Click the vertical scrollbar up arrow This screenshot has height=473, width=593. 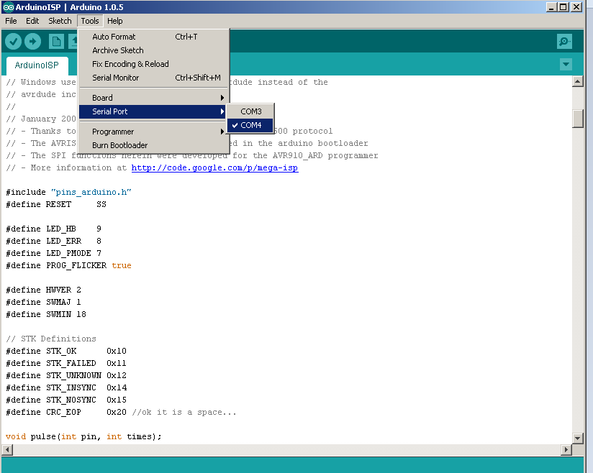point(577,81)
